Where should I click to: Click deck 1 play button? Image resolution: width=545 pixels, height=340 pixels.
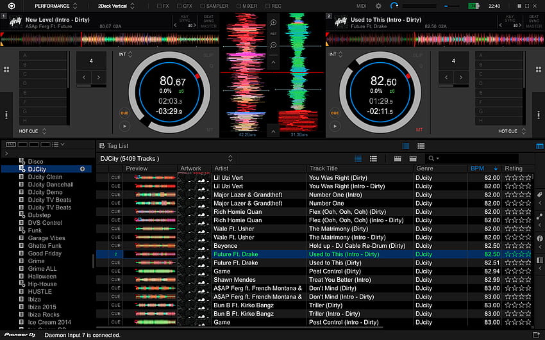click(124, 126)
